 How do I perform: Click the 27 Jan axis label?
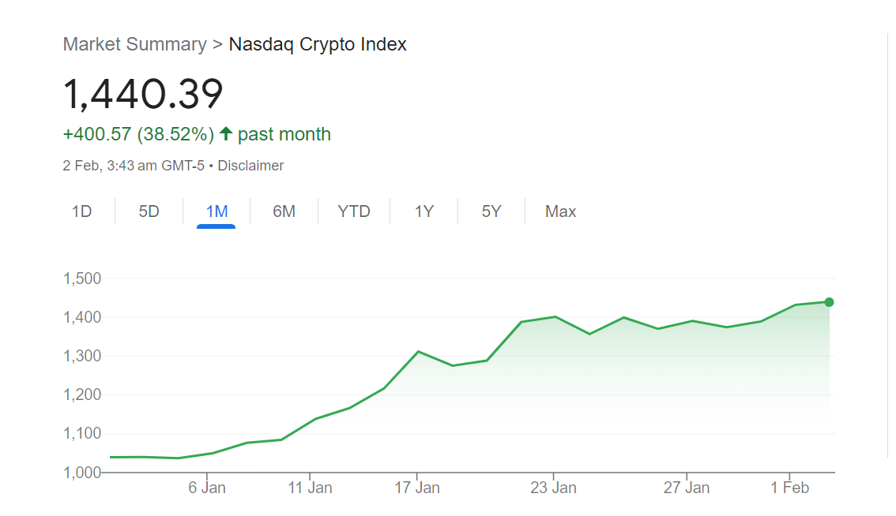pos(687,488)
